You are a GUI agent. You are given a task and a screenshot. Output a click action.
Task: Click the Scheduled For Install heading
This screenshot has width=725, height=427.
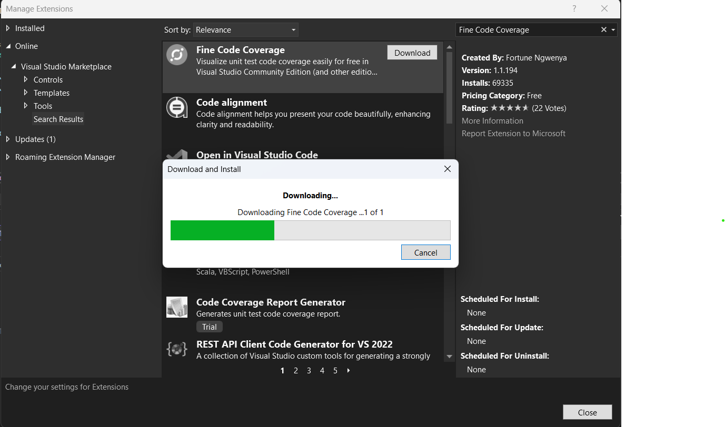(x=500, y=299)
